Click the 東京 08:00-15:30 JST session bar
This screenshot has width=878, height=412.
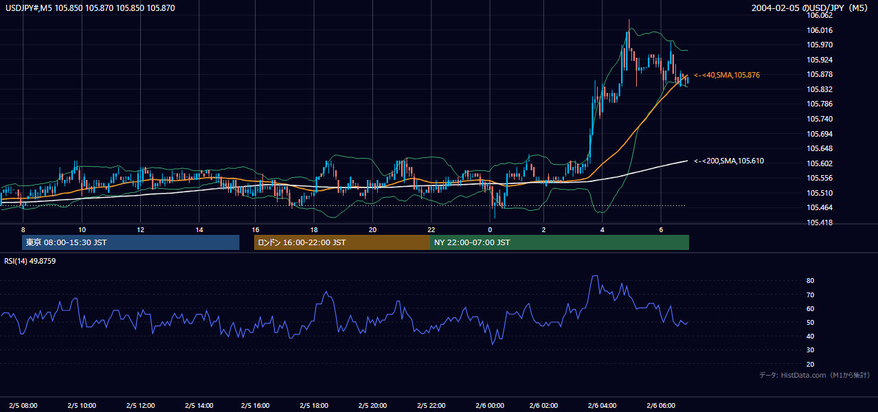131,242
